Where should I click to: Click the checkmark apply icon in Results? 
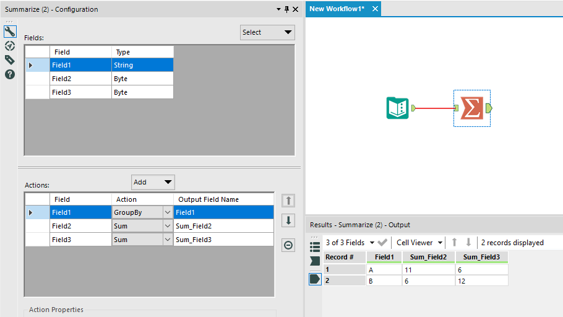[x=383, y=243]
